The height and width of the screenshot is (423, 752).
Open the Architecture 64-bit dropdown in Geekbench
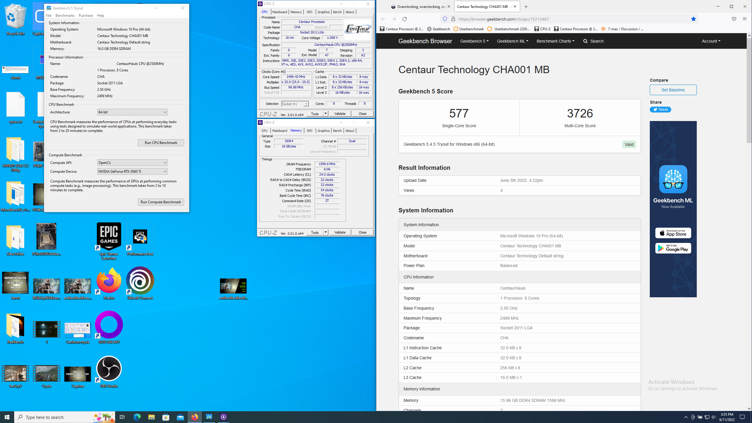pos(132,112)
